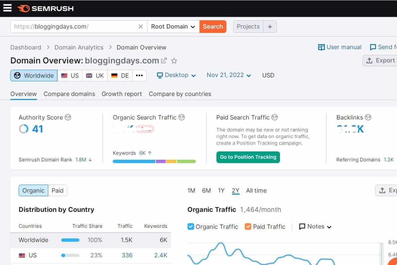Click the US 23% traffic share bar

70,255
